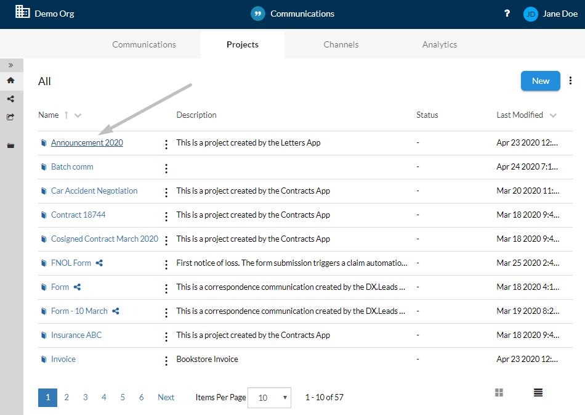The height and width of the screenshot is (415, 585).
Task: Open the FNOL Form project
Action: [71, 263]
